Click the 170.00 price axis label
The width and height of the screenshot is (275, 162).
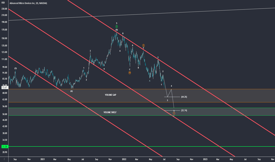(x=4, y=30)
